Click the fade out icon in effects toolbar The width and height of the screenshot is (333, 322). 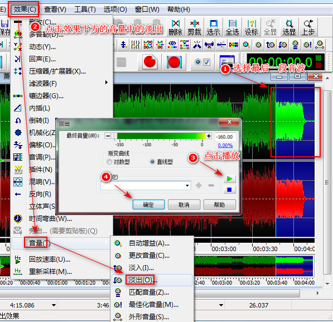pos(283,45)
